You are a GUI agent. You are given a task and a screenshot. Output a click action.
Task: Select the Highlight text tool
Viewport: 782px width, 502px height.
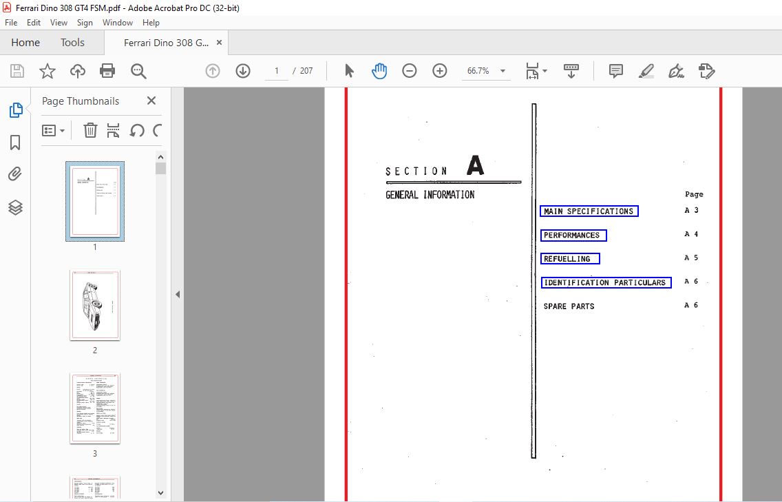pyautogui.click(x=646, y=71)
